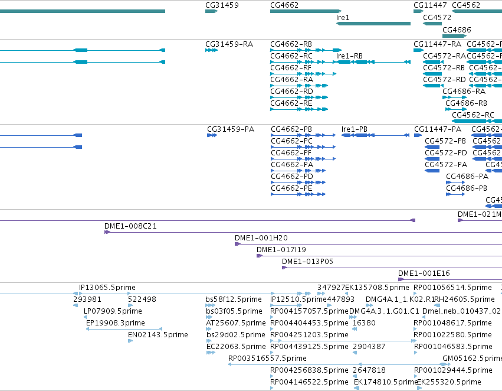Select EST bs03f05.5prime
This screenshot has height=391, width=502.
pos(234,311)
